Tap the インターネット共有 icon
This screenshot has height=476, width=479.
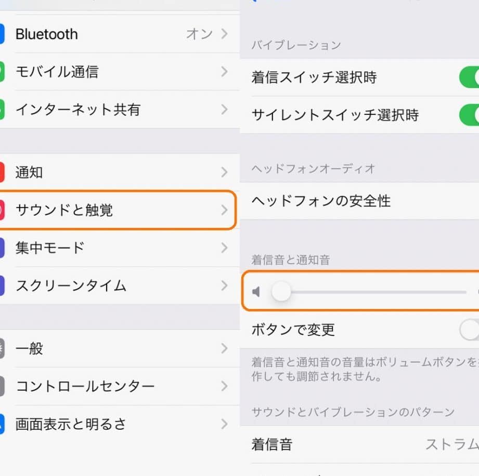[2, 109]
